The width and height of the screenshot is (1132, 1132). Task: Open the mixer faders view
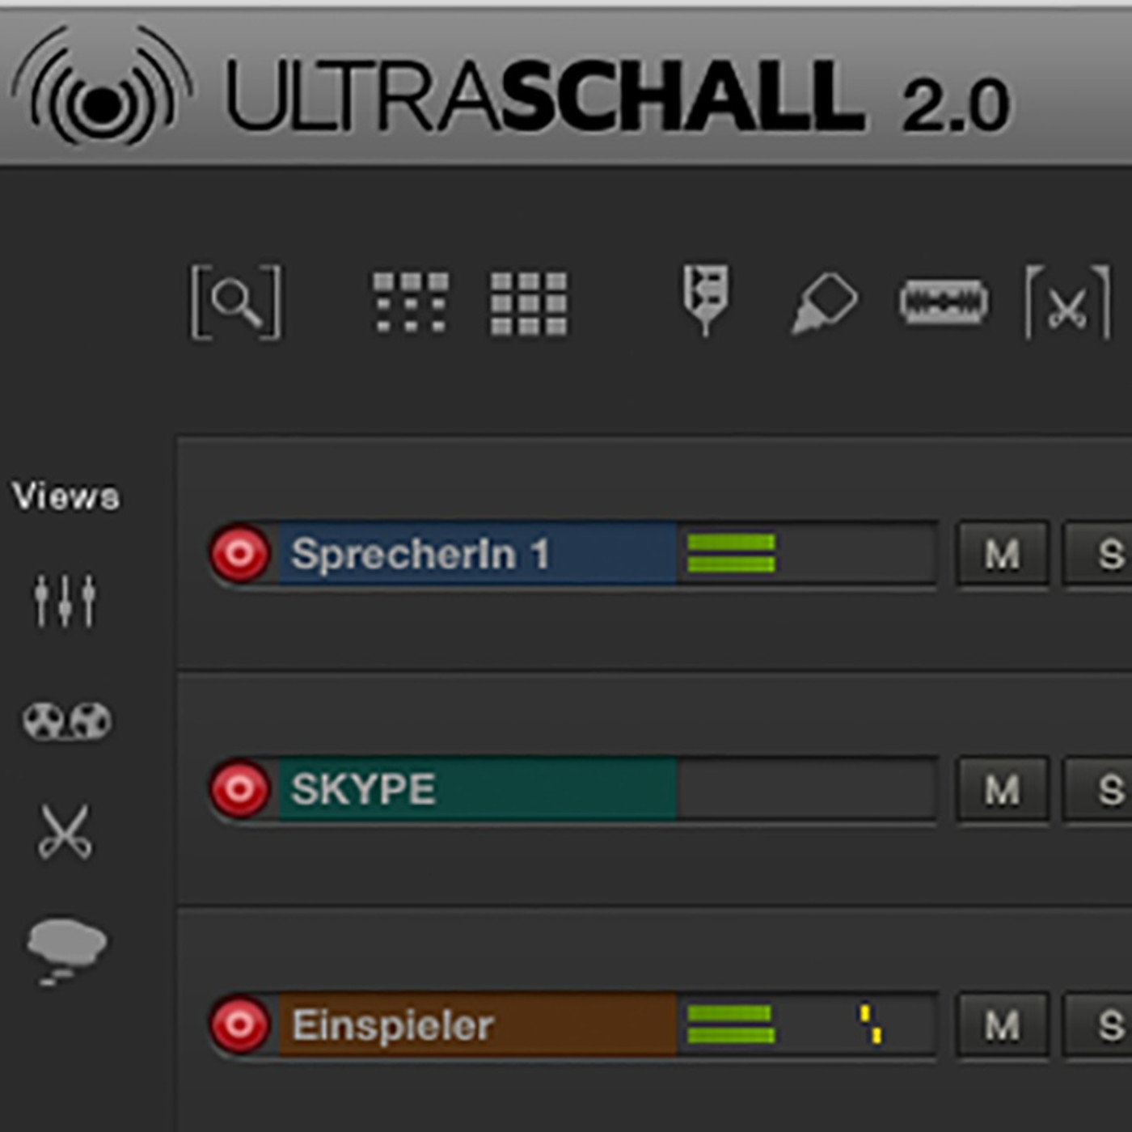pos(65,600)
